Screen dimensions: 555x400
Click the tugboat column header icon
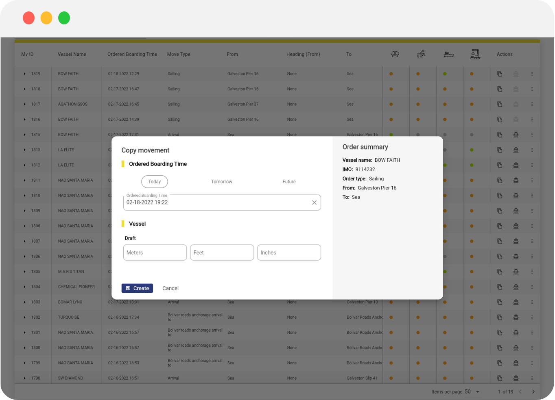click(448, 54)
